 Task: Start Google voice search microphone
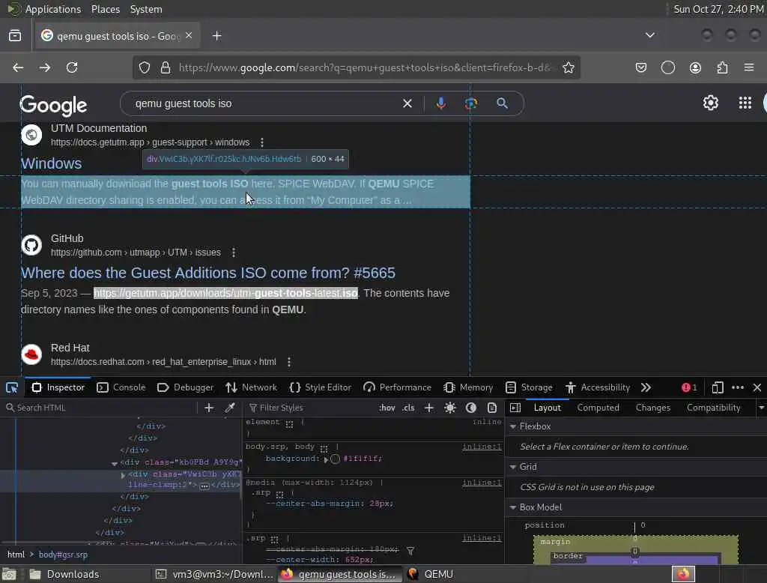tap(440, 103)
